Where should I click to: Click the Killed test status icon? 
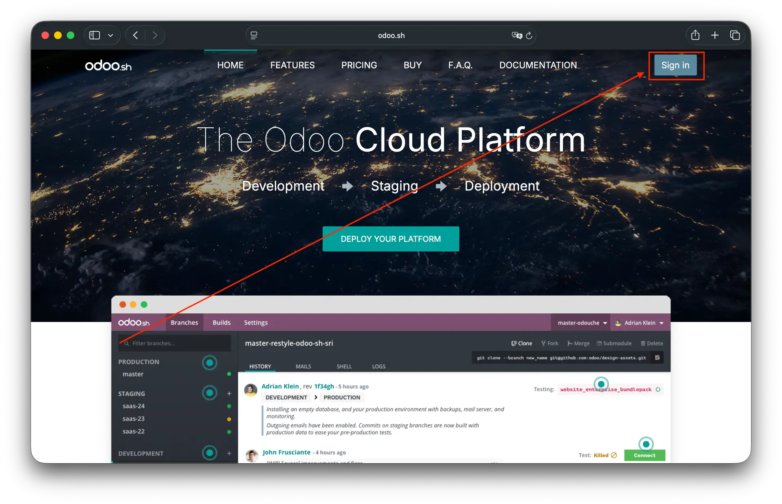(614, 455)
